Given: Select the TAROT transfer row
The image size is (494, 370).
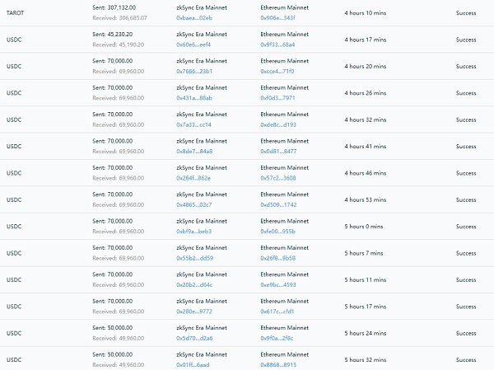Looking at the screenshot, I should pyautogui.click(x=247, y=13).
